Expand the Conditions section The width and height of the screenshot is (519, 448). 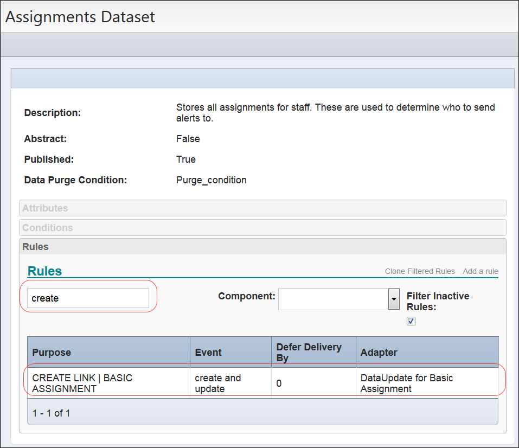(x=262, y=227)
